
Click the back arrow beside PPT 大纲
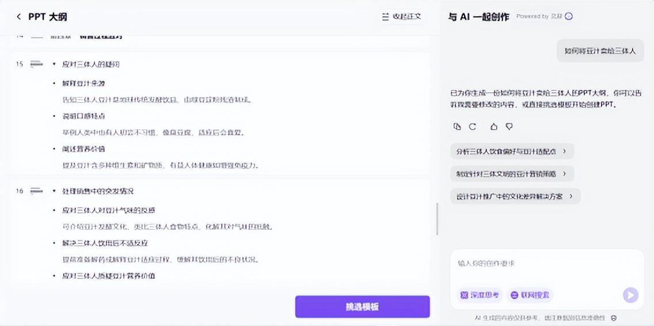(18, 17)
